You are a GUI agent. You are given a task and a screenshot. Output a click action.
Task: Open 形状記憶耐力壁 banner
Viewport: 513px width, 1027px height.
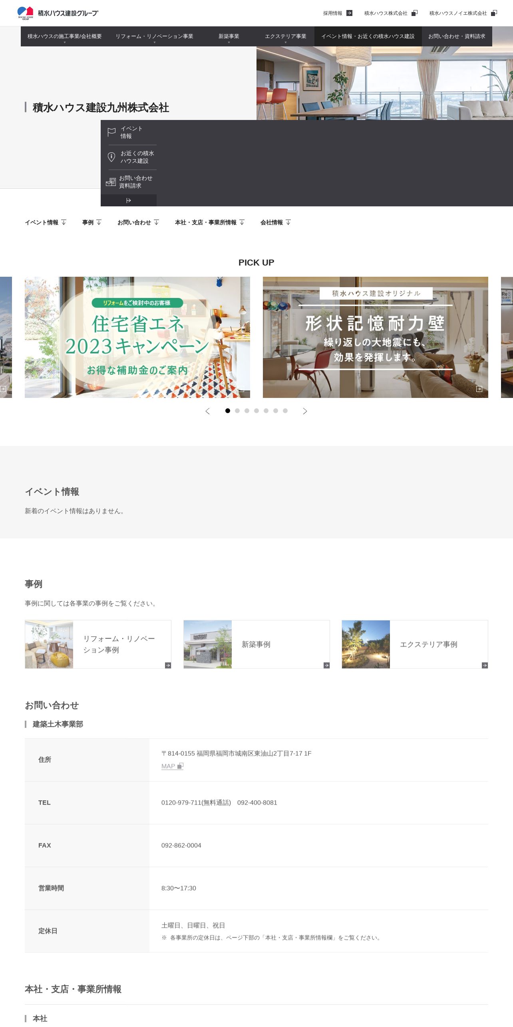[x=376, y=337]
